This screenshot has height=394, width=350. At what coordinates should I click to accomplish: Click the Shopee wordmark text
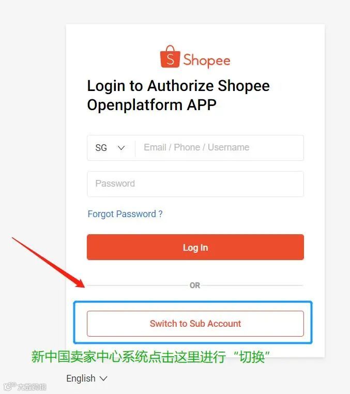(206, 60)
